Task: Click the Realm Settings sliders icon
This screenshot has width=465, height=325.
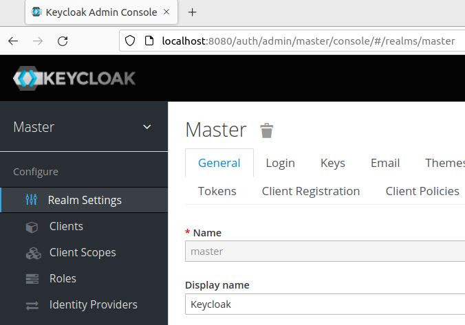Action: pos(31,200)
